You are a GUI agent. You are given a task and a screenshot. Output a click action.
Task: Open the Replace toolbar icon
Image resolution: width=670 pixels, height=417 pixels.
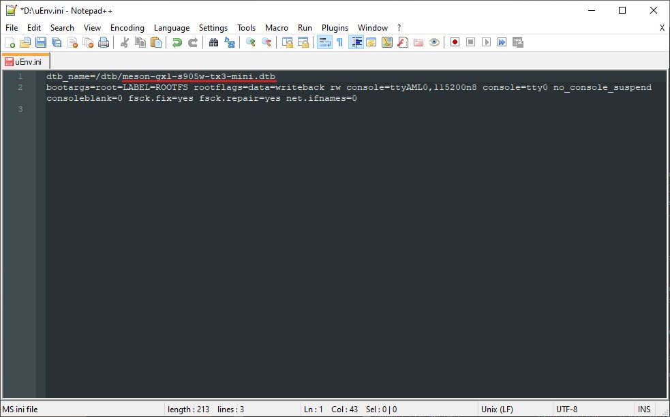pos(230,42)
